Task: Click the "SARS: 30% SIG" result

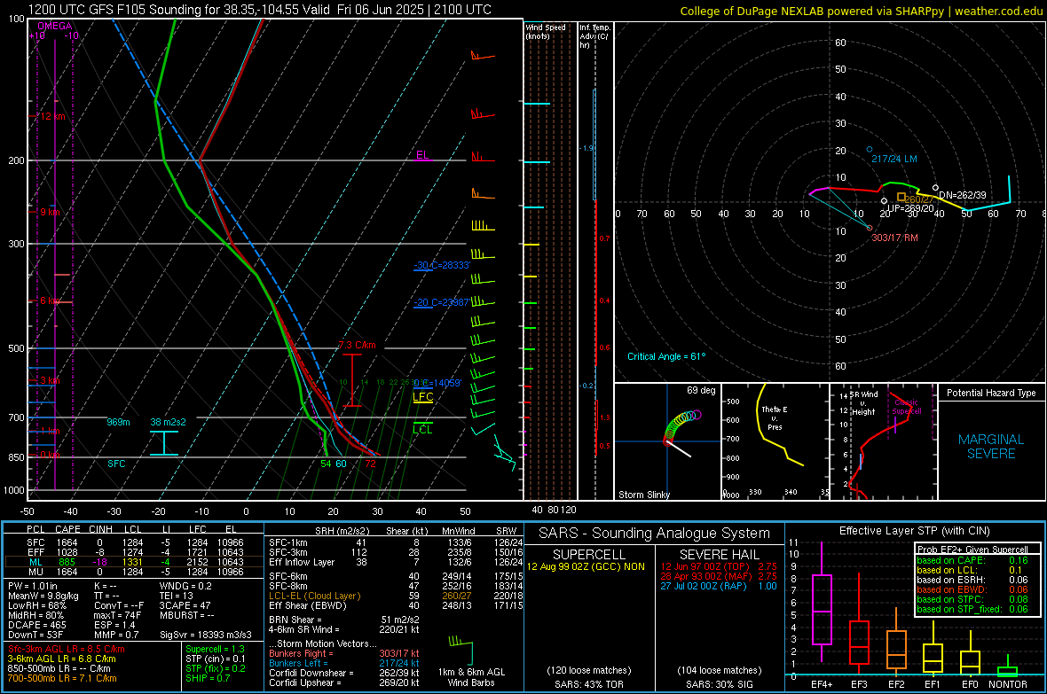Action: 720,684
